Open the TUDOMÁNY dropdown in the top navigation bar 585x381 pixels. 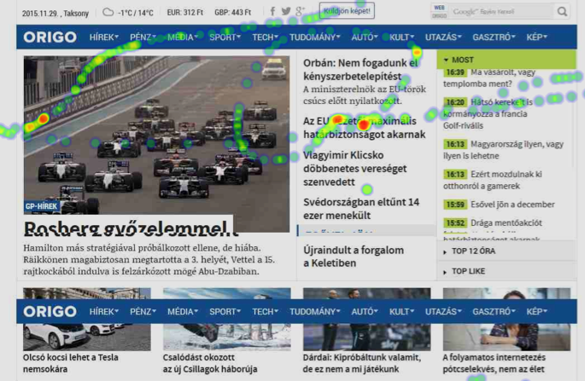pos(314,38)
